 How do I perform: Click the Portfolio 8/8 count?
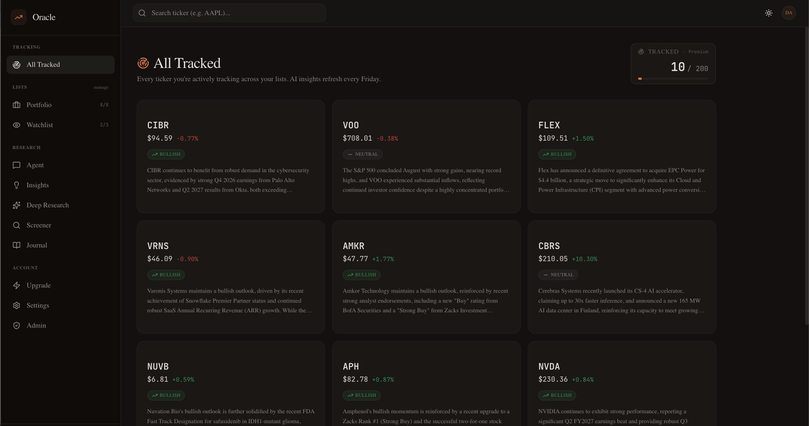104,105
